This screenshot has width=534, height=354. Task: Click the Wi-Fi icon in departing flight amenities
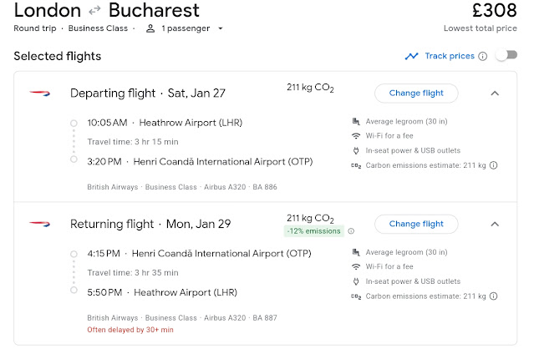pyautogui.click(x=356, y=135)
